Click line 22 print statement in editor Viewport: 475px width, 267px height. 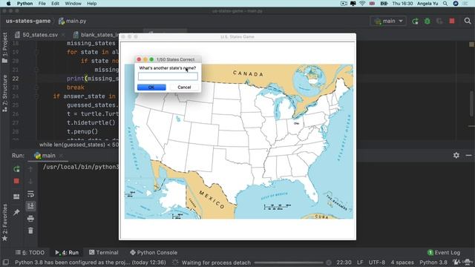point(92,79)
